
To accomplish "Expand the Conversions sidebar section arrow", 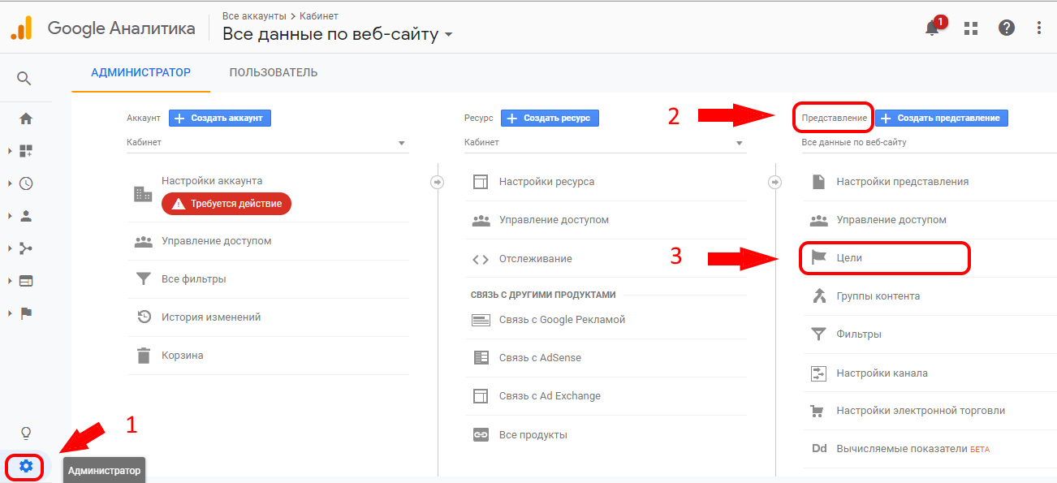I will [x=10, y=313].
